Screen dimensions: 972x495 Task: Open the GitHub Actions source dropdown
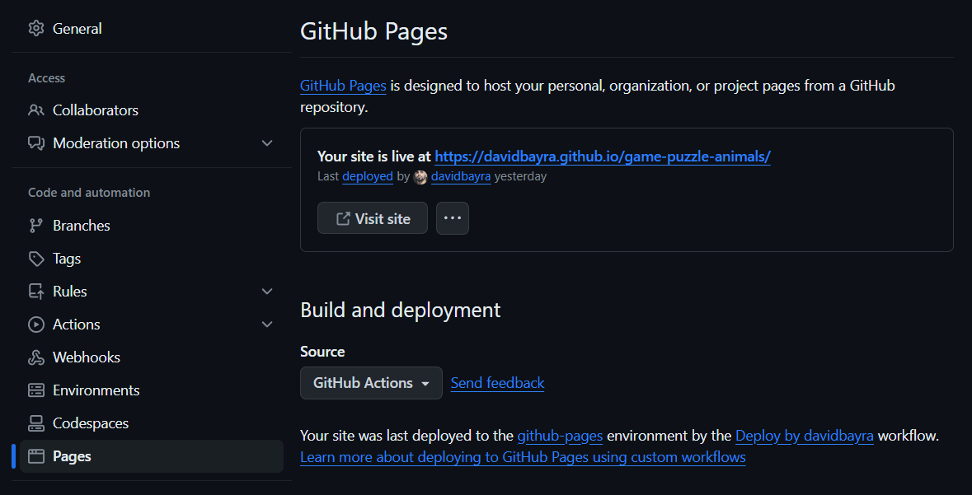click(371, 383)
